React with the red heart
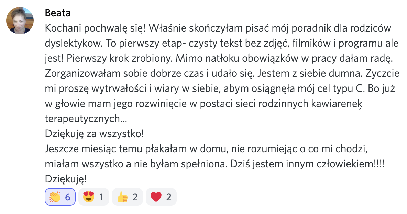The width and height of the screenshot is (407, 214). click(161, 197)
